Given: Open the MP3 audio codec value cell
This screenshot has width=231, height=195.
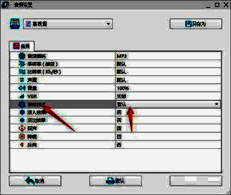Looking at the screenshot, I should [x=168, y=56].
